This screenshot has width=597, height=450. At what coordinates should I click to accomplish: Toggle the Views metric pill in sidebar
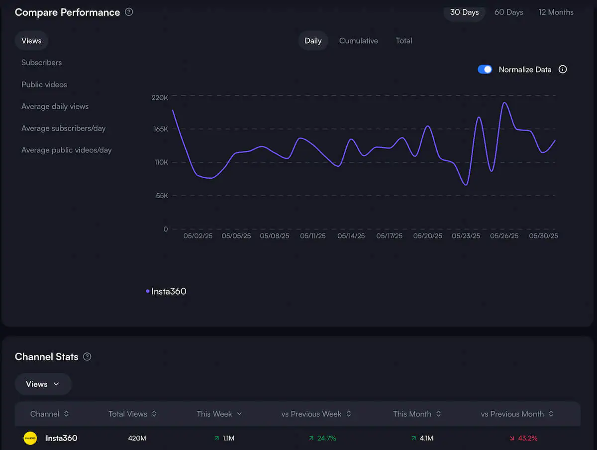31,40
